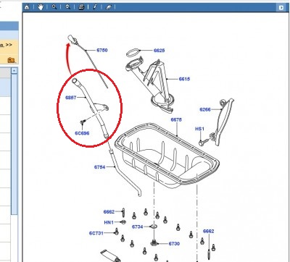Image resolution: width=290 pixels, height=262 pixels.
Task: Click the 6625 gasket ring label
Action: (159, 51)
